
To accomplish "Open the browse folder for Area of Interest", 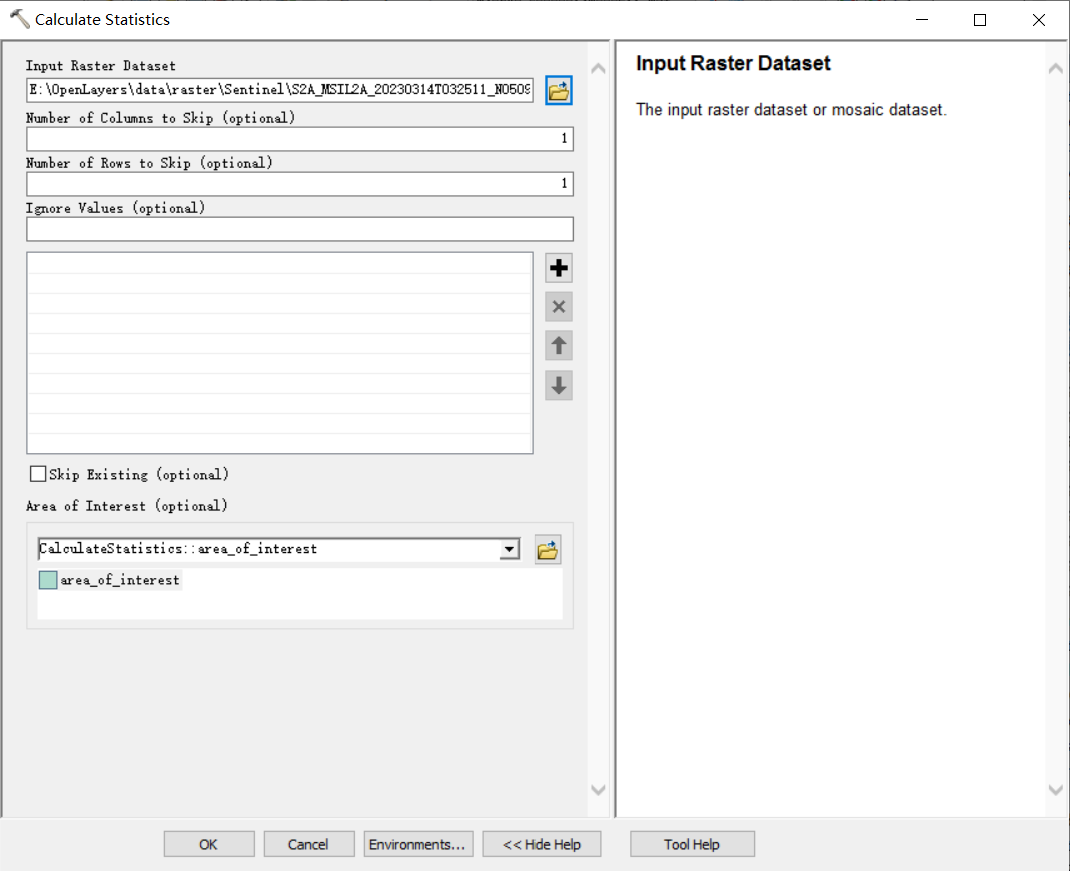I will click(547, 549).
